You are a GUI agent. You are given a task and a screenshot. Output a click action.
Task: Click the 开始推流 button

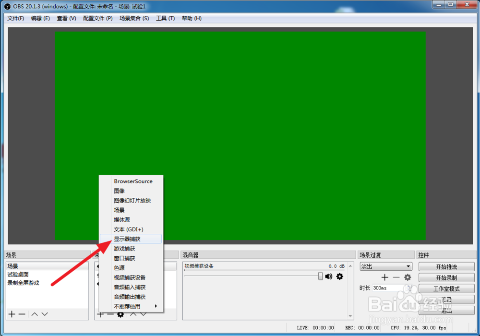point(446,267)
